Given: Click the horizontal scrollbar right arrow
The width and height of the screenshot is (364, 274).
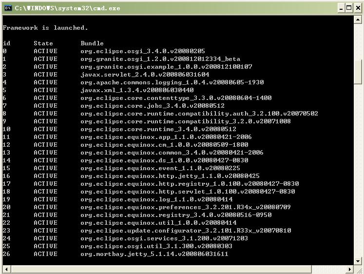Looking at the screenshot, I should click(349, 269).
